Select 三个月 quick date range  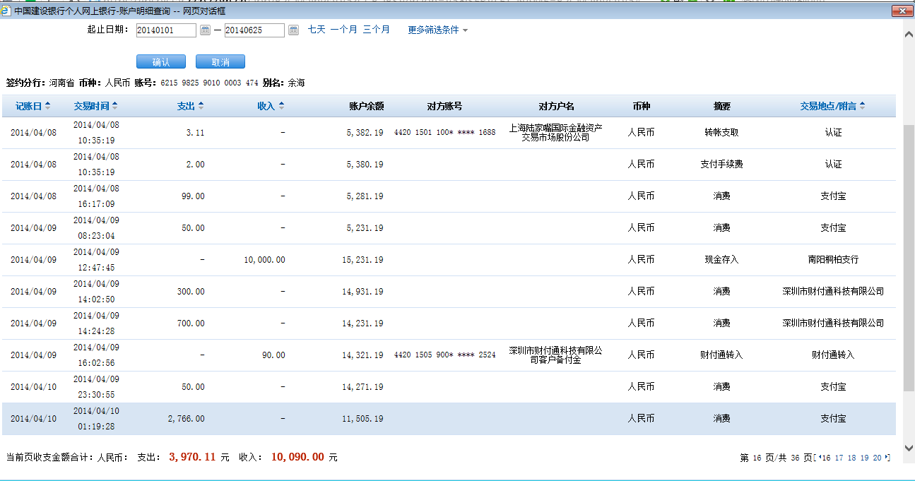coord(376,30)
